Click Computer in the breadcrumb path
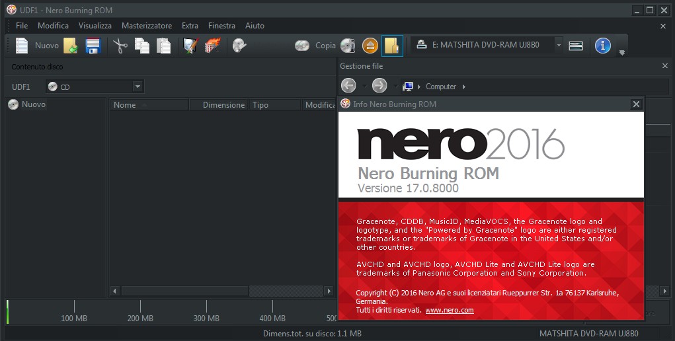Image resolution: width=675 pixels, height=341 pixels. [441, 87]
